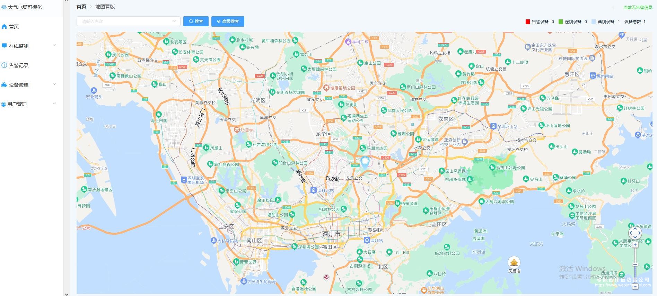Screen dimensions: 657x296
Task: Click the 阳台山森林公园 park icon
Action: (275, 162)
